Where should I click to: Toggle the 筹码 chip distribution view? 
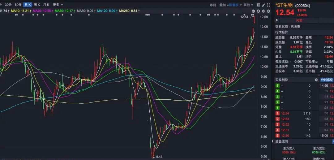pos(213,5)
